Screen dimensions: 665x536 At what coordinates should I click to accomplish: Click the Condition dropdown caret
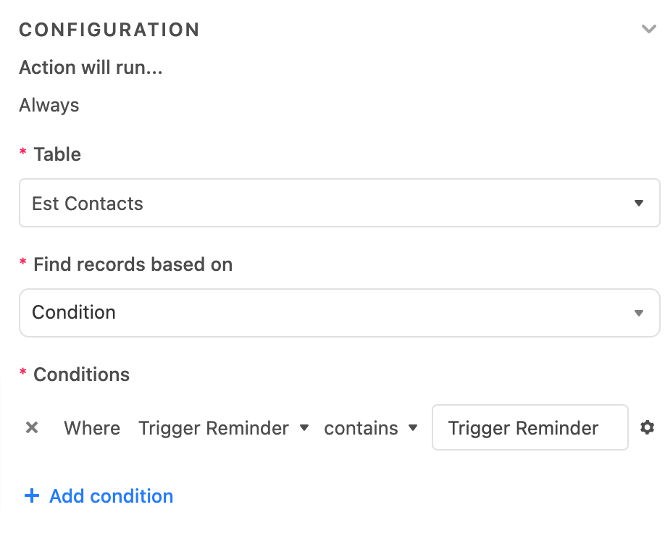(x=638, y=313)
